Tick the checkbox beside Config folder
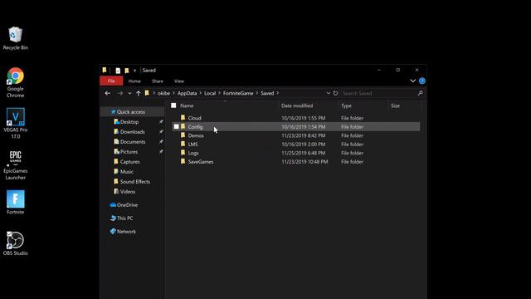Viewport: 531px width, 299px height. [177, 126]
